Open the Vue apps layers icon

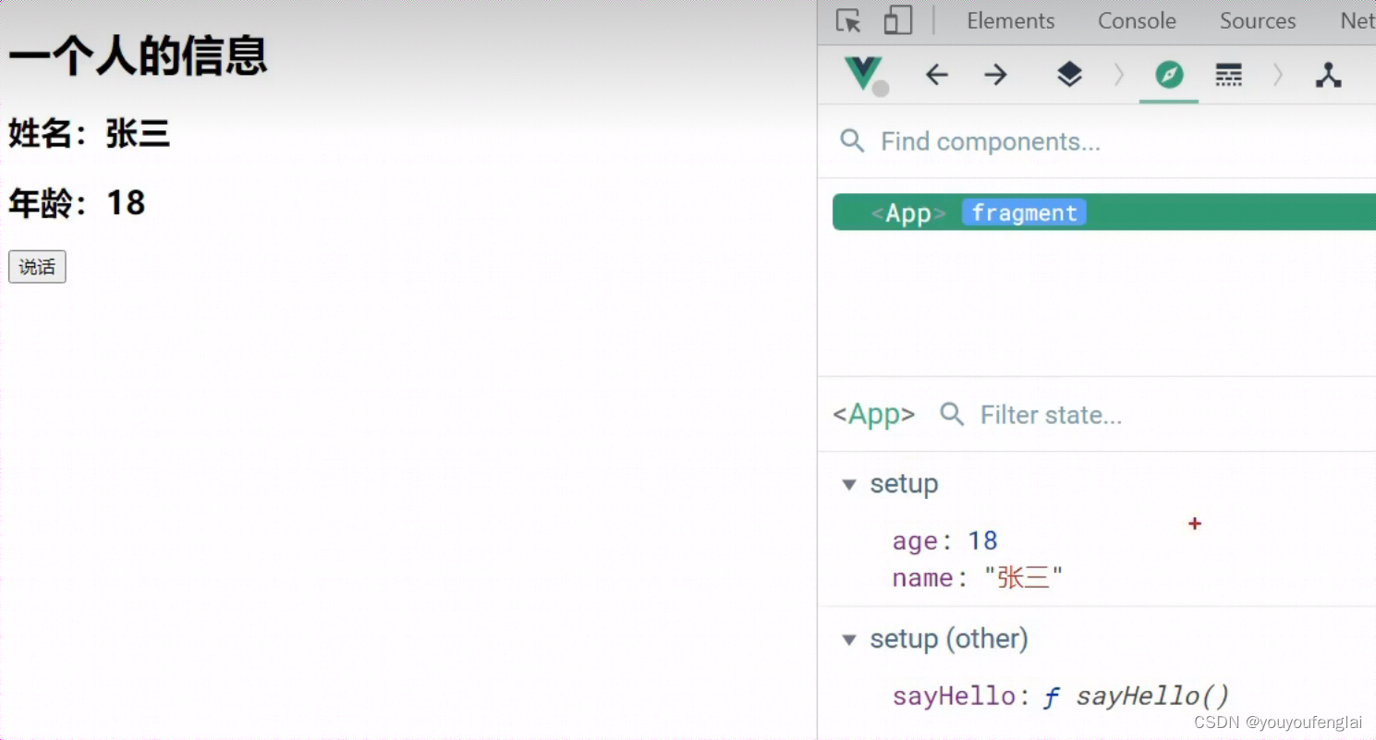point(1069,75)
